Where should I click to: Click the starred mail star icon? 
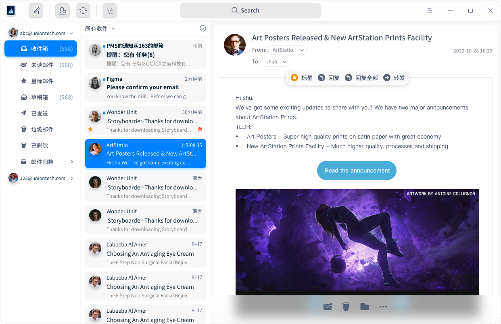pos(24,81)
